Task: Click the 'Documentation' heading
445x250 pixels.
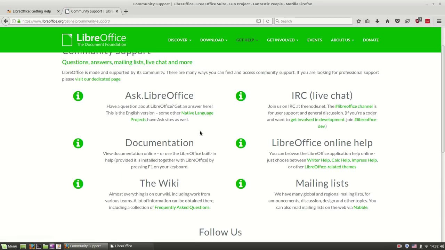Action: pos(159,143)
